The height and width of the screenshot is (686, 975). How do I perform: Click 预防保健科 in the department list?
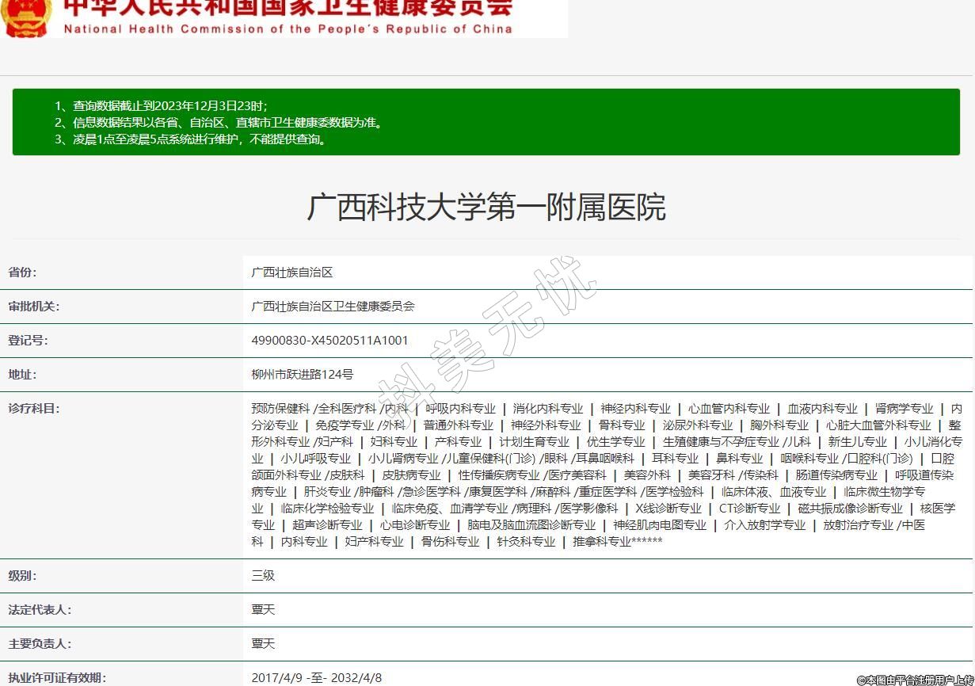coord(280,409)
